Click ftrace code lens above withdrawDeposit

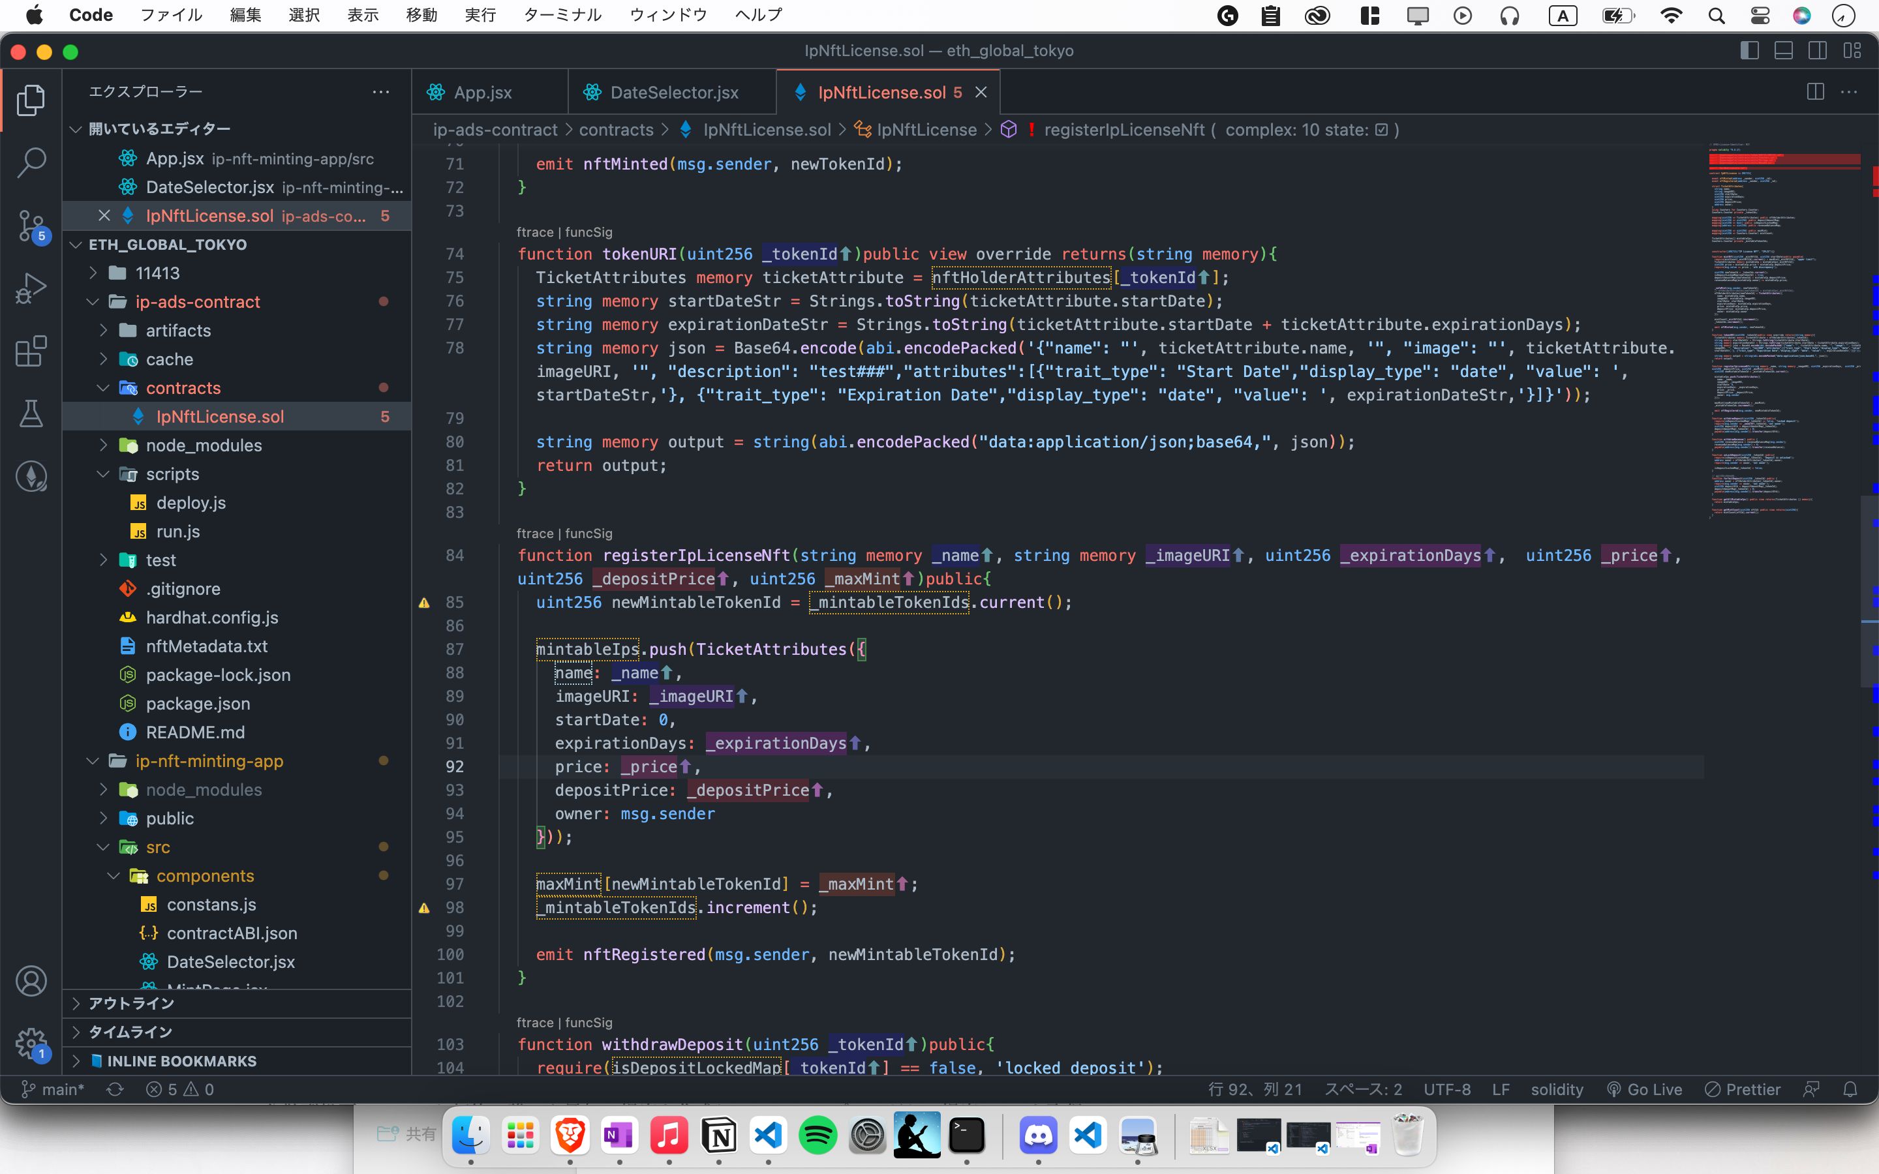(535, 1023)
